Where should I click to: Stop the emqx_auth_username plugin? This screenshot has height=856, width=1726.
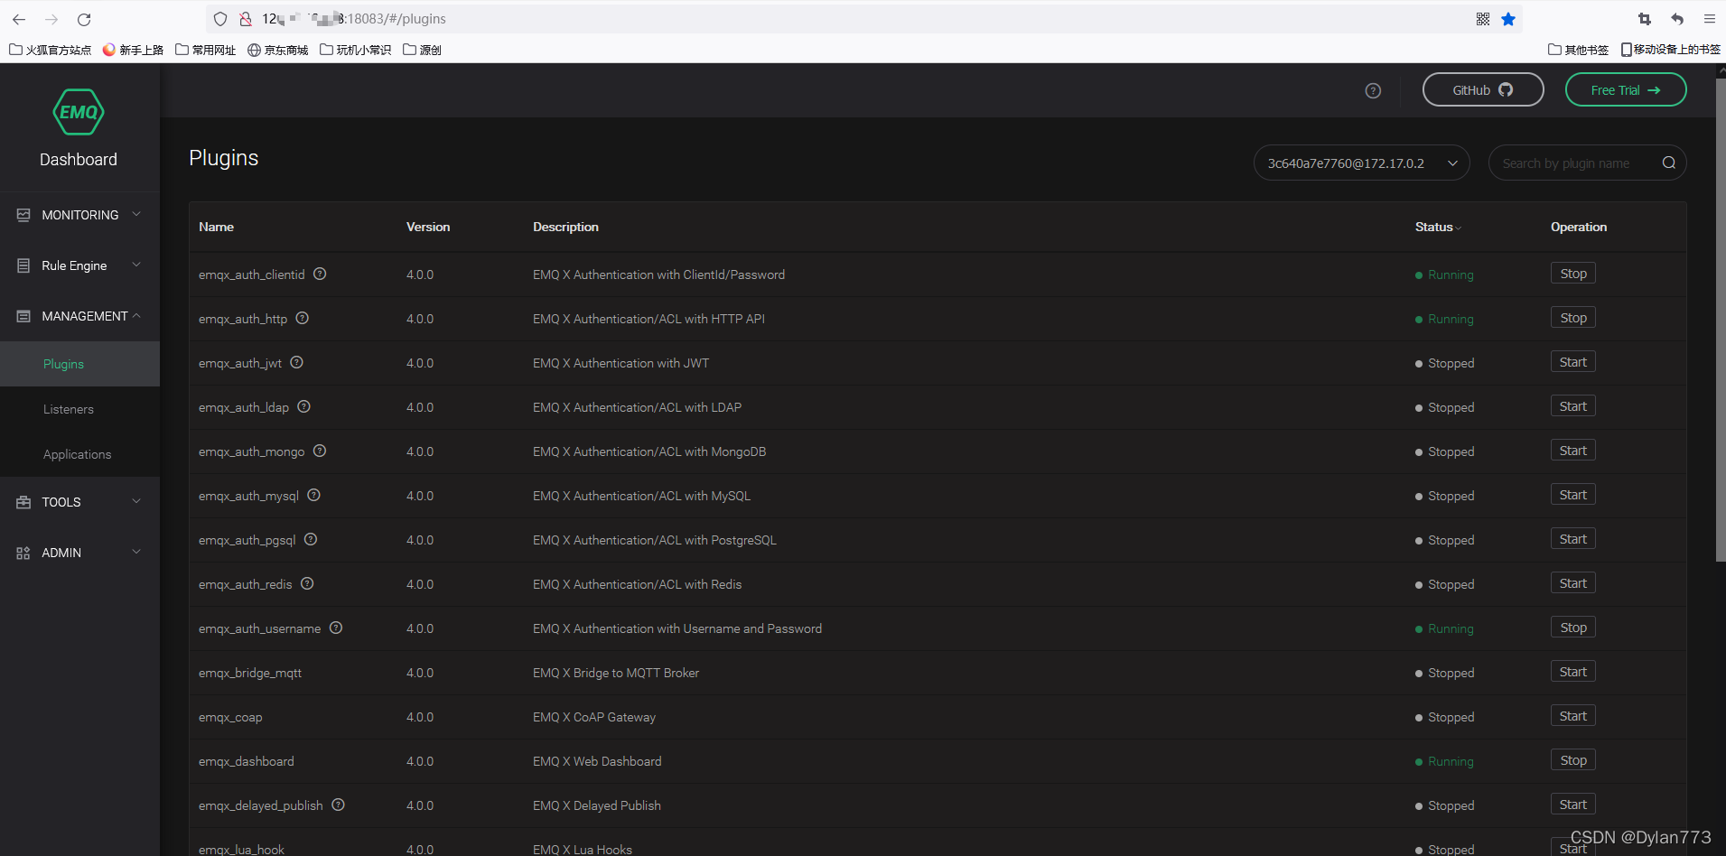point(1573,628)
